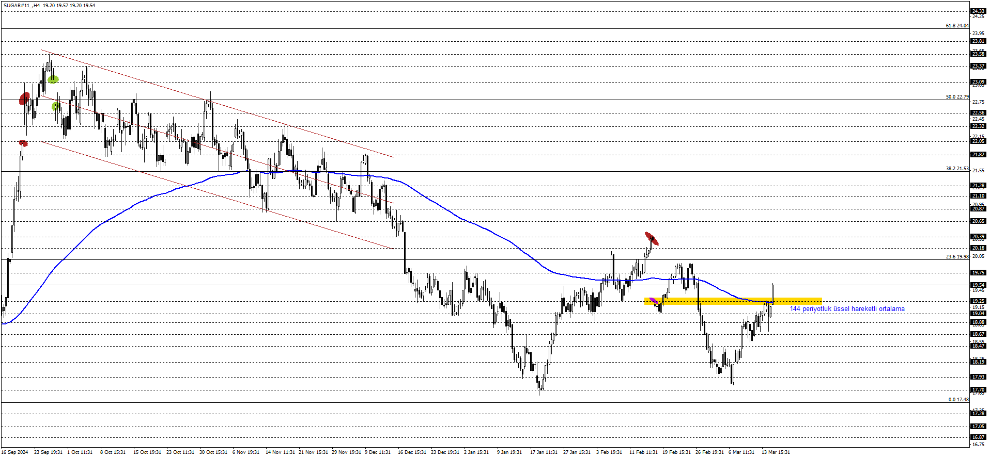990x458 pixels.
Task: Click the 6 Nov 19:31 date label
Action: coord(246,452)
